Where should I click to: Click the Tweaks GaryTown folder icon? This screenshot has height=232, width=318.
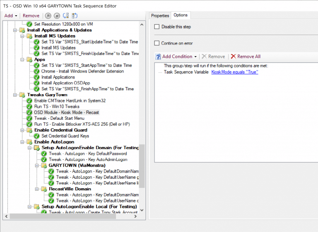point(22,95)
